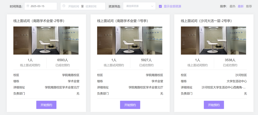Click the 结束时间 input field
Viewport: 258px width, 115px height.
(91, 6)
